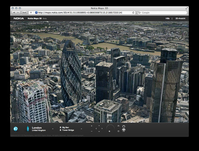Zoom in with the plus button
The height and width of the screenshot is (151, 199).
(91, 126)
